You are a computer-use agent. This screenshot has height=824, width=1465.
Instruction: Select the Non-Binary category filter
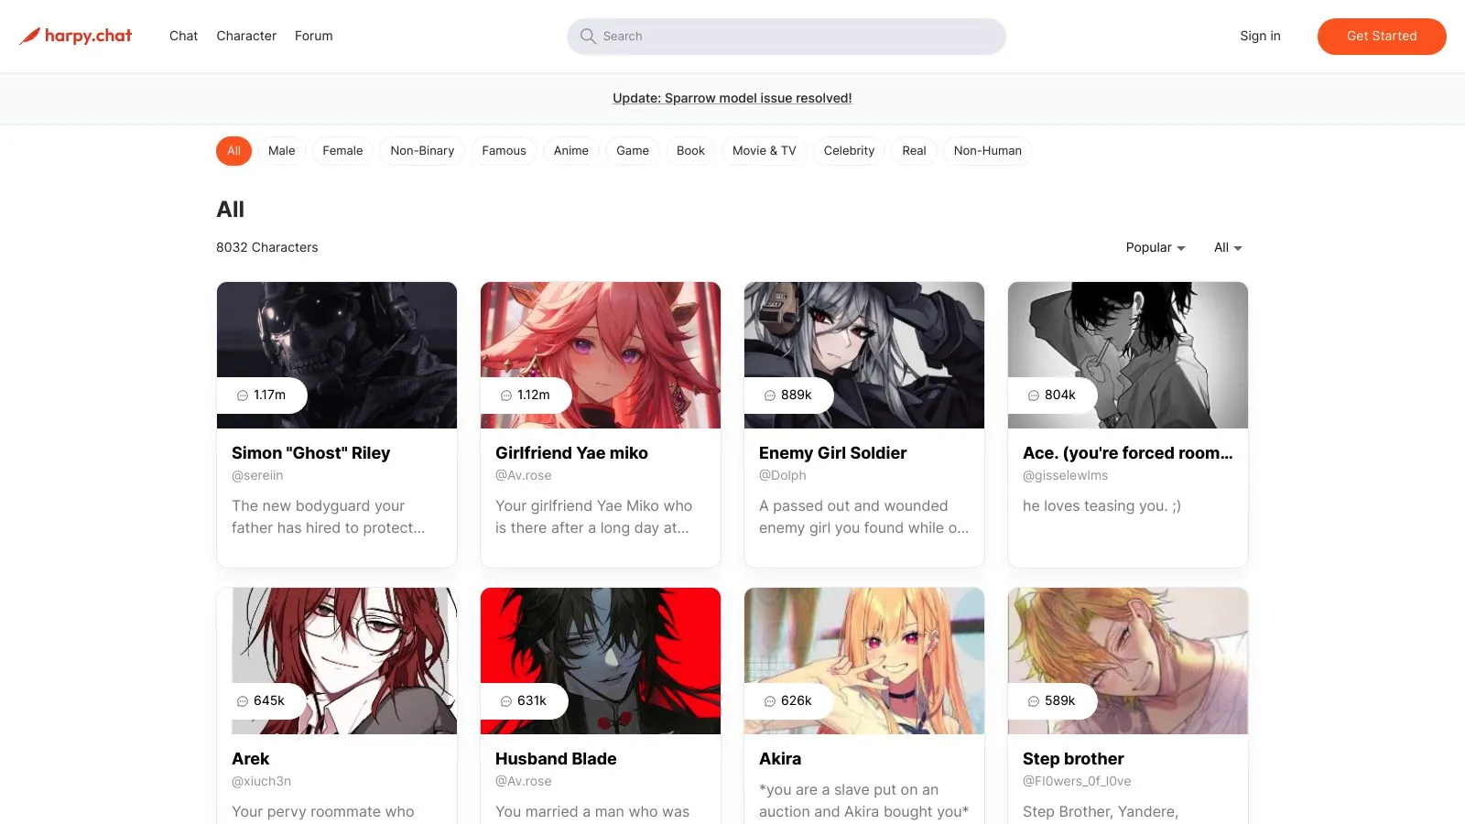(x=422, y=150)
